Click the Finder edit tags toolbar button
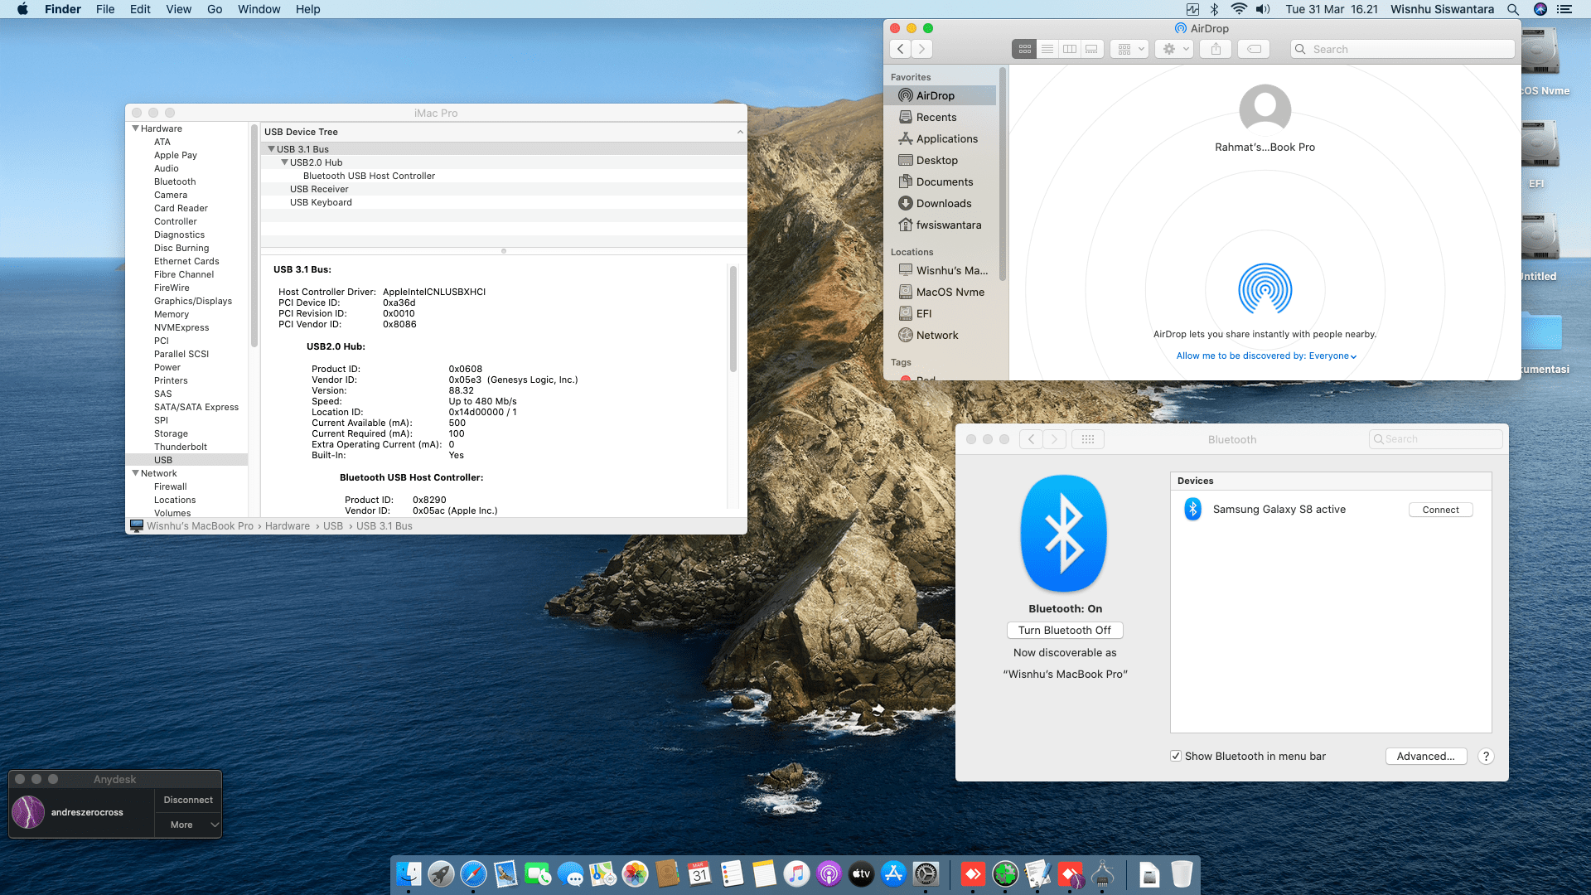 (x=1255, y=49)
